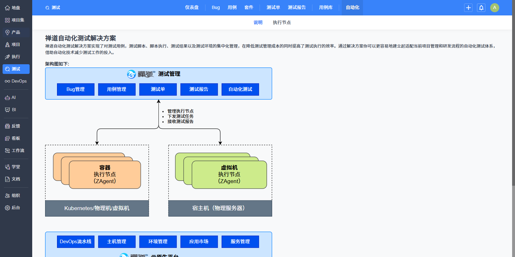Open the 后台 admin gear icon
515x257 pixels.
7,208
